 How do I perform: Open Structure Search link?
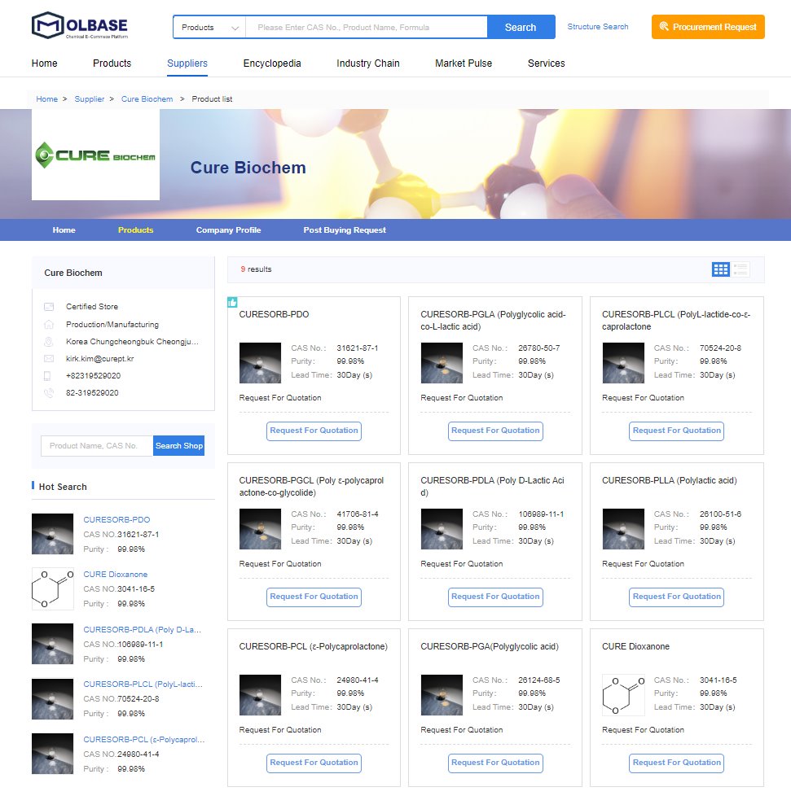(x=598, y=26)
